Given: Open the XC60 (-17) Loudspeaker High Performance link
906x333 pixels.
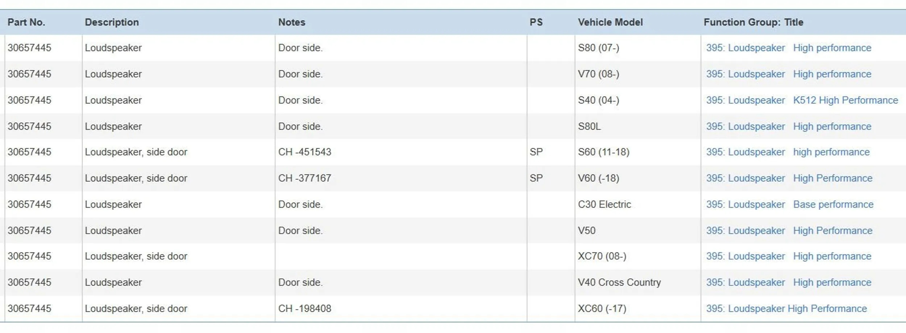Looking at the screenshot, I should pyautogui.click(x=786, y=309).
